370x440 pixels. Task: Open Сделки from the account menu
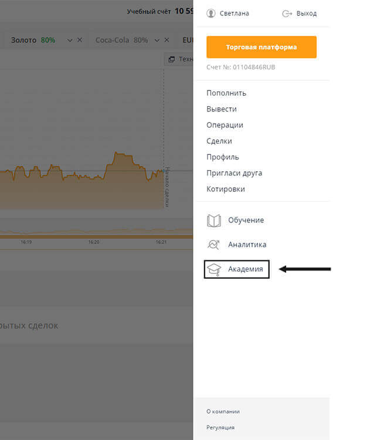(x=219, y=141)
